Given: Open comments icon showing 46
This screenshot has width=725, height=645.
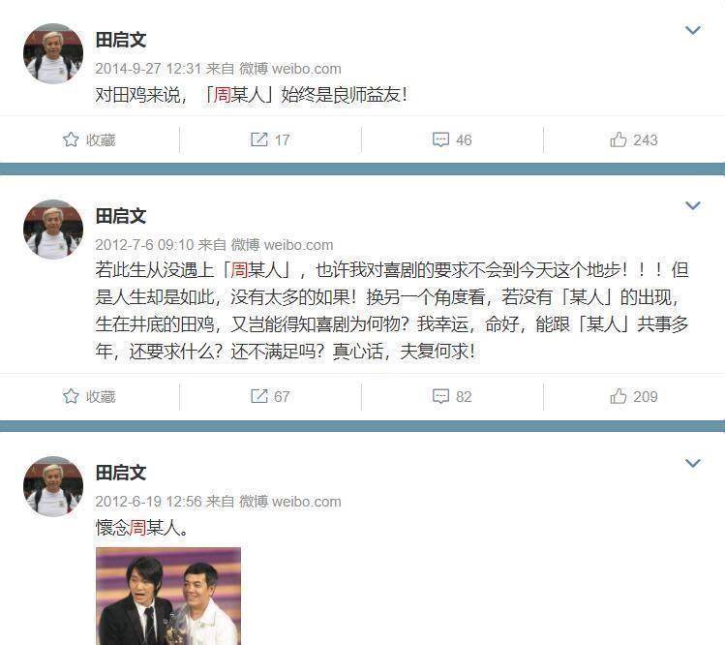Looking at the screenshot, I should click(440, 139).
